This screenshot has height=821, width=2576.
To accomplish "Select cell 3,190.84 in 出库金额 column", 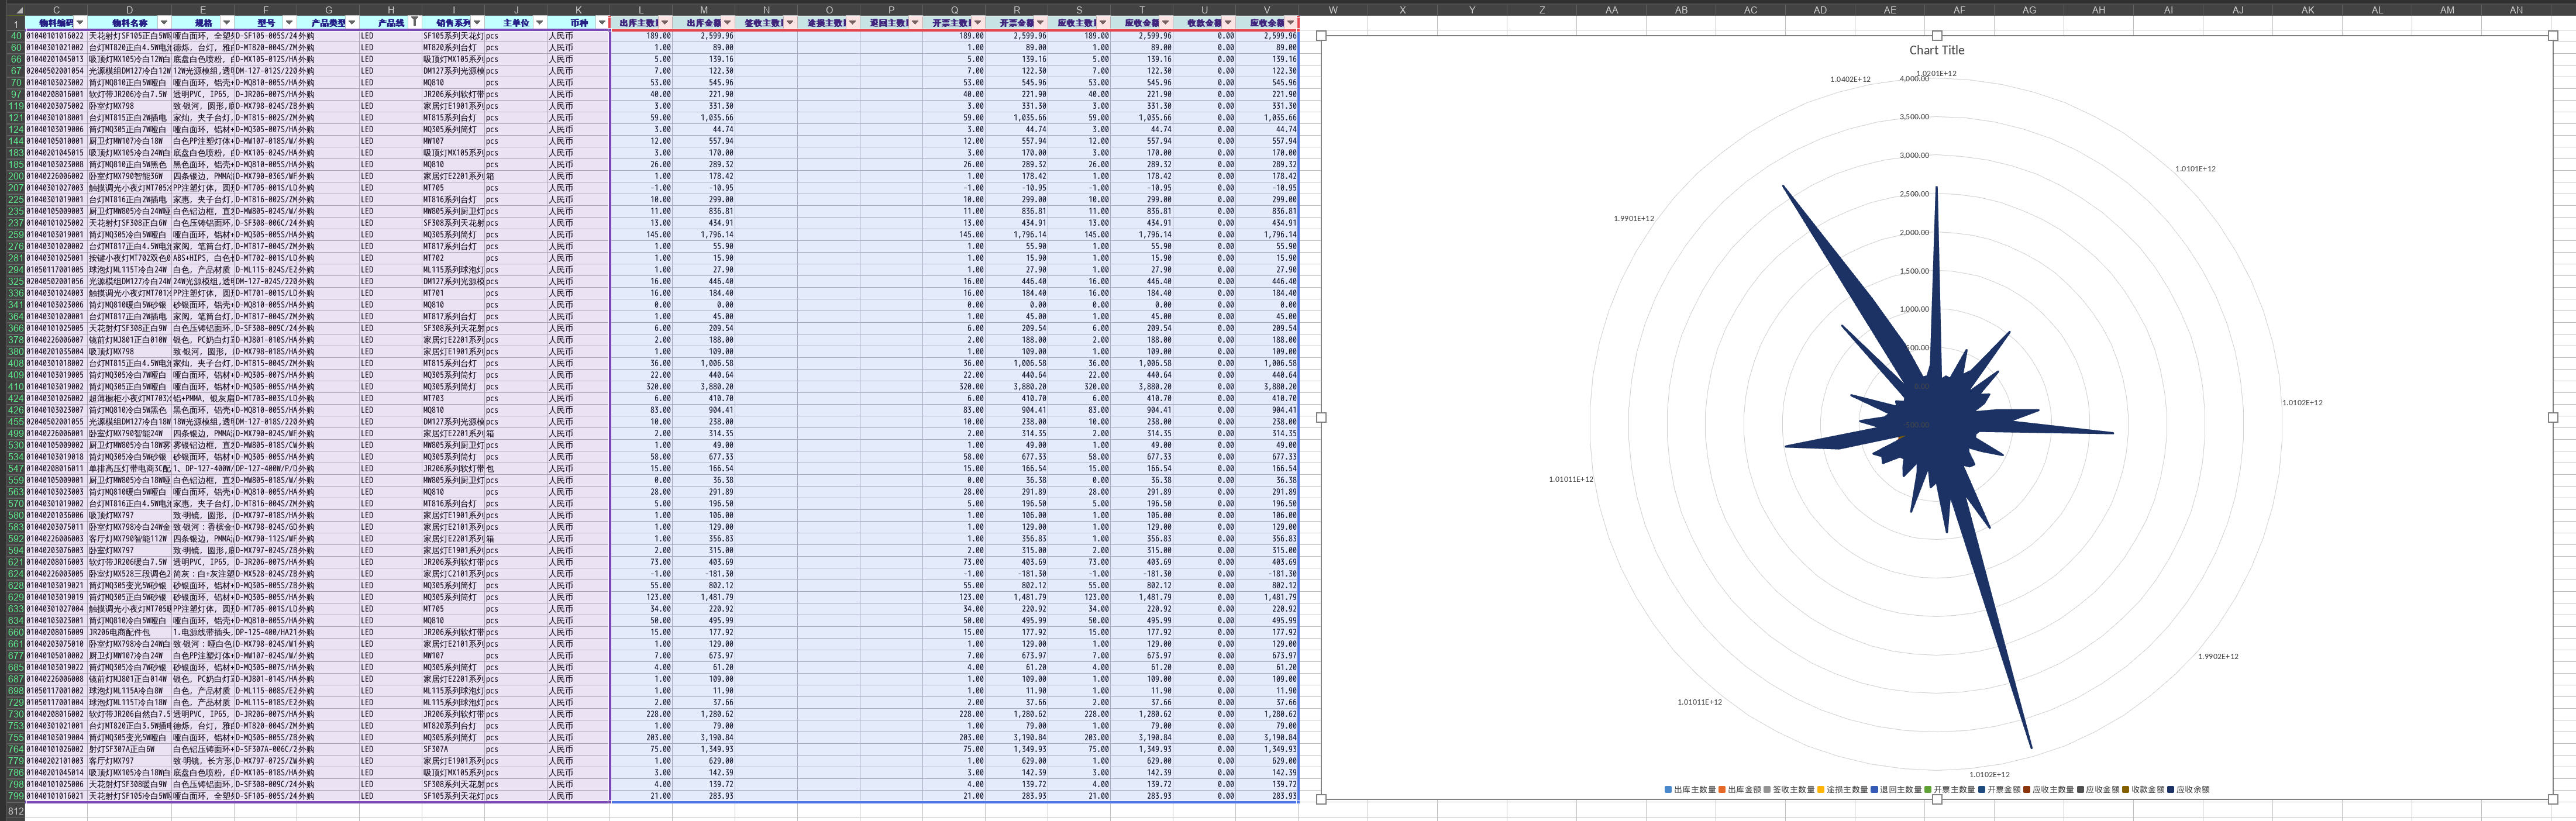I will [703, 737].
